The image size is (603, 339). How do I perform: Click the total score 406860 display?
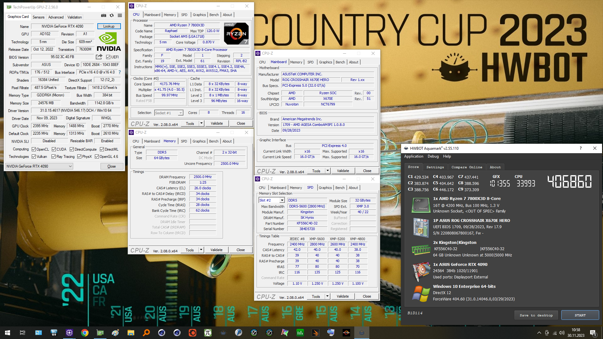[569, 181]
